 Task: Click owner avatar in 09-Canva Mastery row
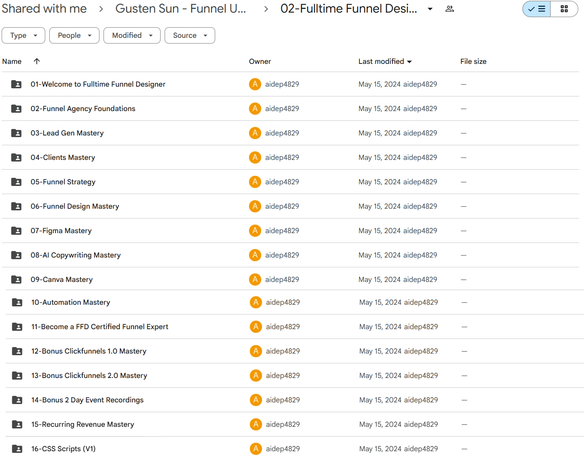(255, 280)
